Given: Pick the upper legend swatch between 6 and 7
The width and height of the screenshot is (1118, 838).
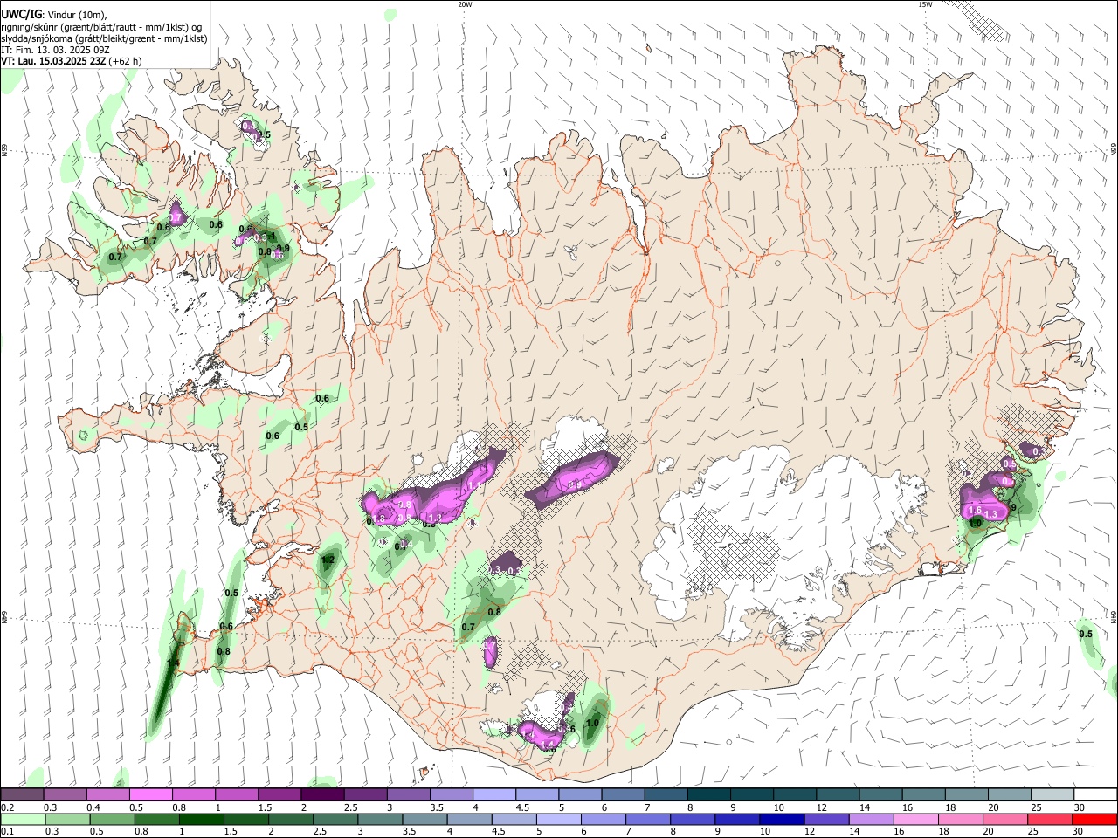Looking at the screenshot, I should click(623, 795).
